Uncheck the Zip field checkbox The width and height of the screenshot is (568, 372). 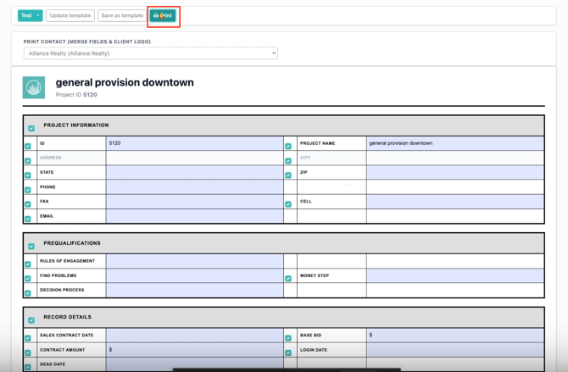point(288,175)
